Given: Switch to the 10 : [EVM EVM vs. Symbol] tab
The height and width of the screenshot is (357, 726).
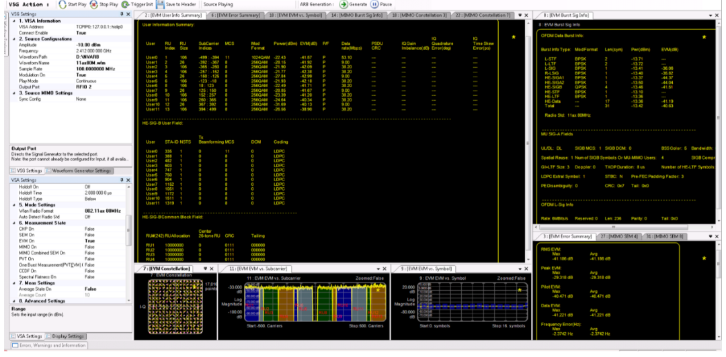Looking at the screenshot, I should coord(294,15).
